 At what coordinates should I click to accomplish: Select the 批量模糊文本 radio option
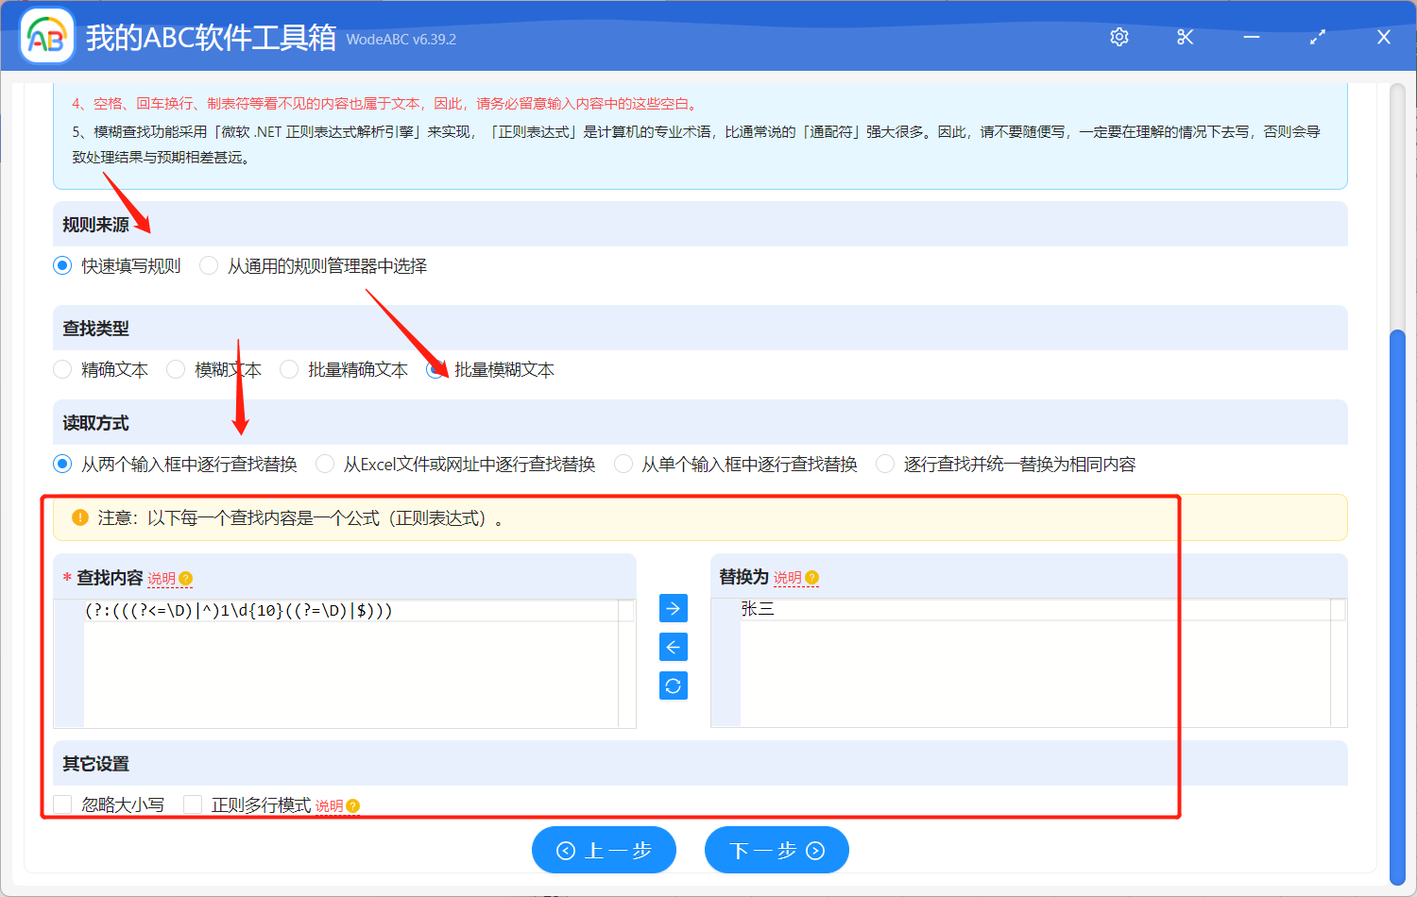pyautogui.click(x=435, y=369)
